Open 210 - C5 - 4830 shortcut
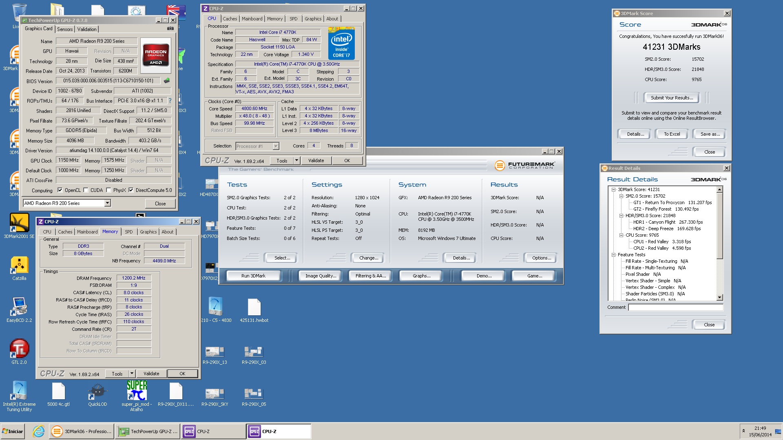The image size is (783, 440). (216, 310)
